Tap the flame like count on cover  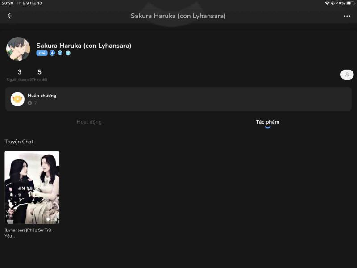click(51, 219)
